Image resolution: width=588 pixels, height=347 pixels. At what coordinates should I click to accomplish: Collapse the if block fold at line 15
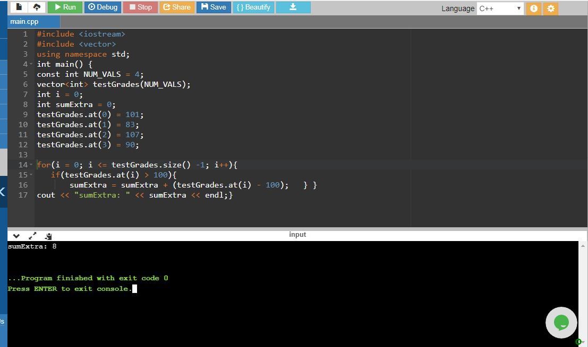tap(31, 175)
